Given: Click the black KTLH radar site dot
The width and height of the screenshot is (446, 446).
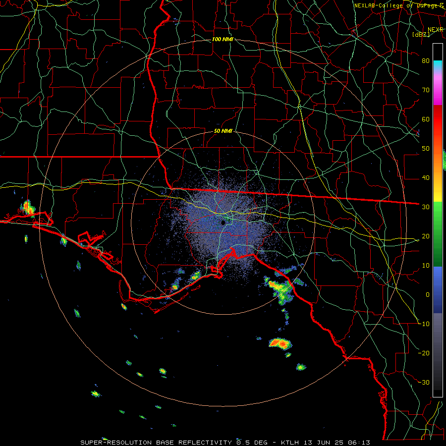Looking at the screenshot, I should click(223, 223).
